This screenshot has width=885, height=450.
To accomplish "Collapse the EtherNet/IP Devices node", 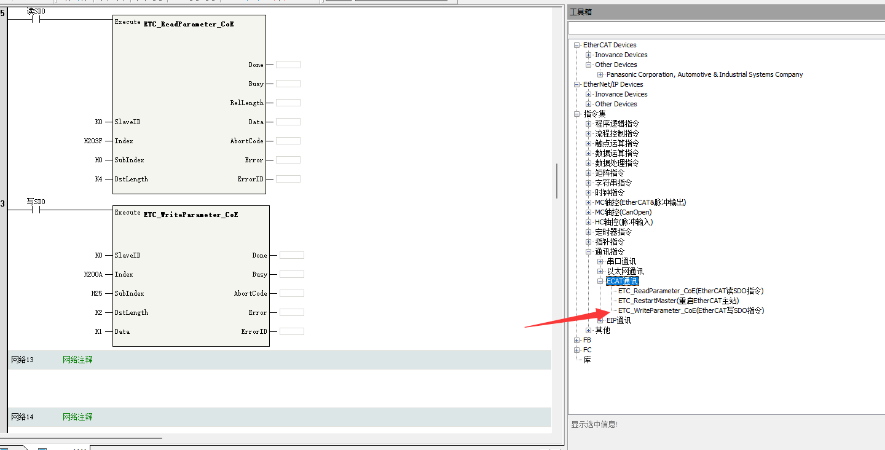I will pos(576,84).
